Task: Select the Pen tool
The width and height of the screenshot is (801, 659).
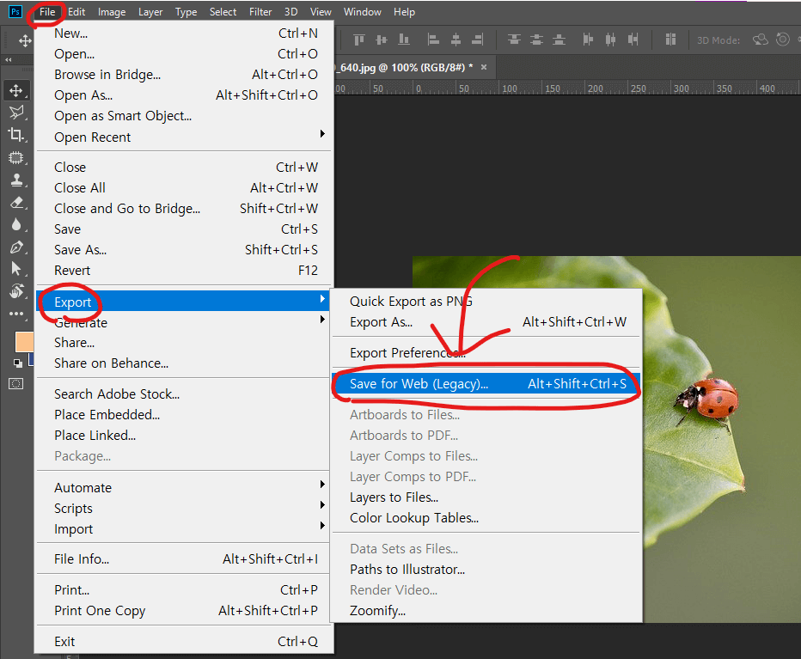Action: click(15, 247)
